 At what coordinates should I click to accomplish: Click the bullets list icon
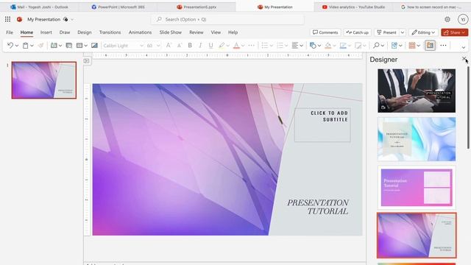pyautogui.click(x=264, y=46)
